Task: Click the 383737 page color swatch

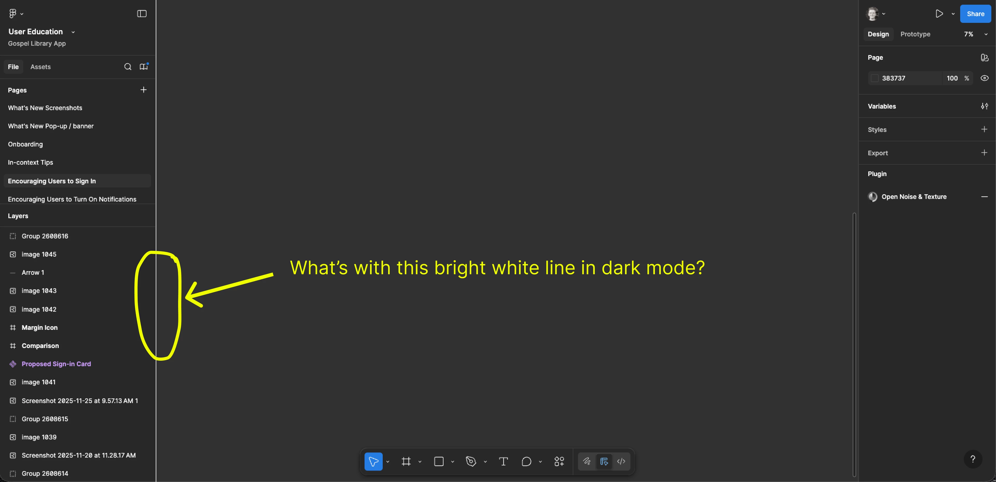Action: [874, 78]
